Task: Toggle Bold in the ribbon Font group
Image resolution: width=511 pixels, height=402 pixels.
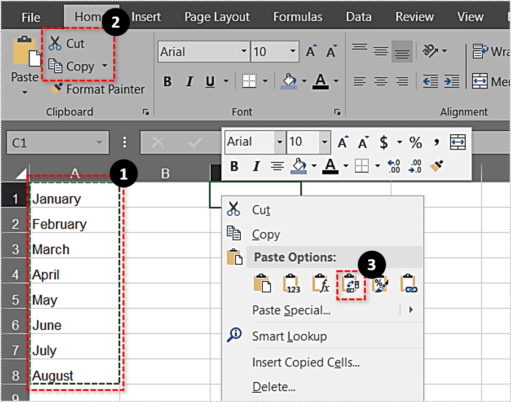Action: 167,82
